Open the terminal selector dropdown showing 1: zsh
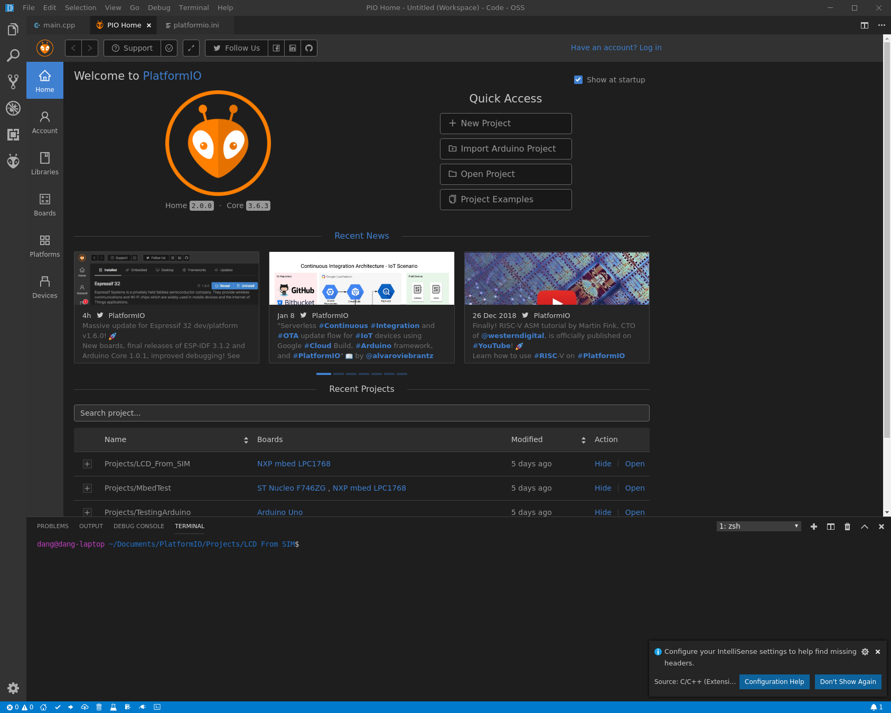Viewport: 891px width, 713px height. pos(758,526)
